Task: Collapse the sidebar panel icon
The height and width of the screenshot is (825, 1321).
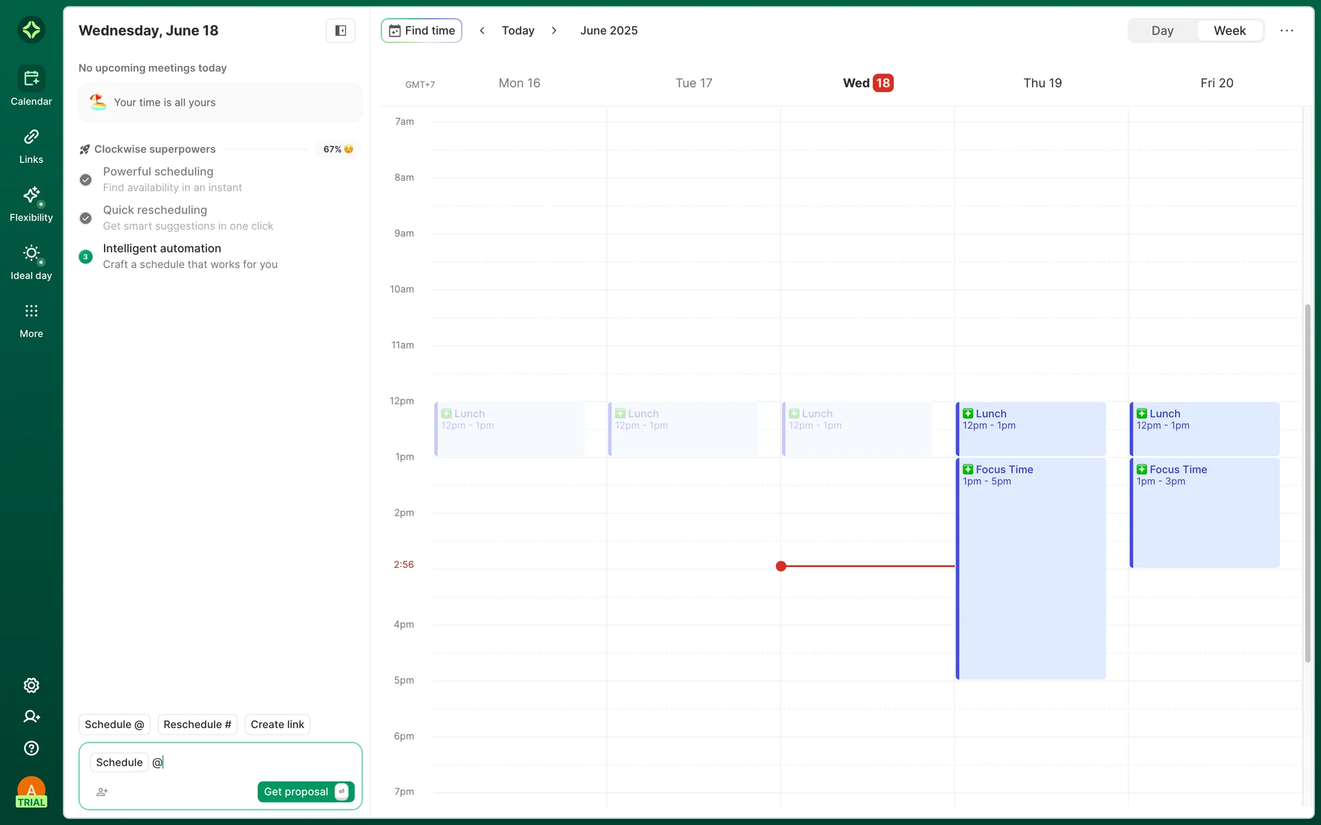Action: tap(341, 30)
